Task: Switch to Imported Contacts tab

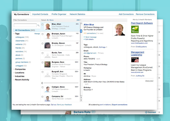Action: [x=40, y=14]
